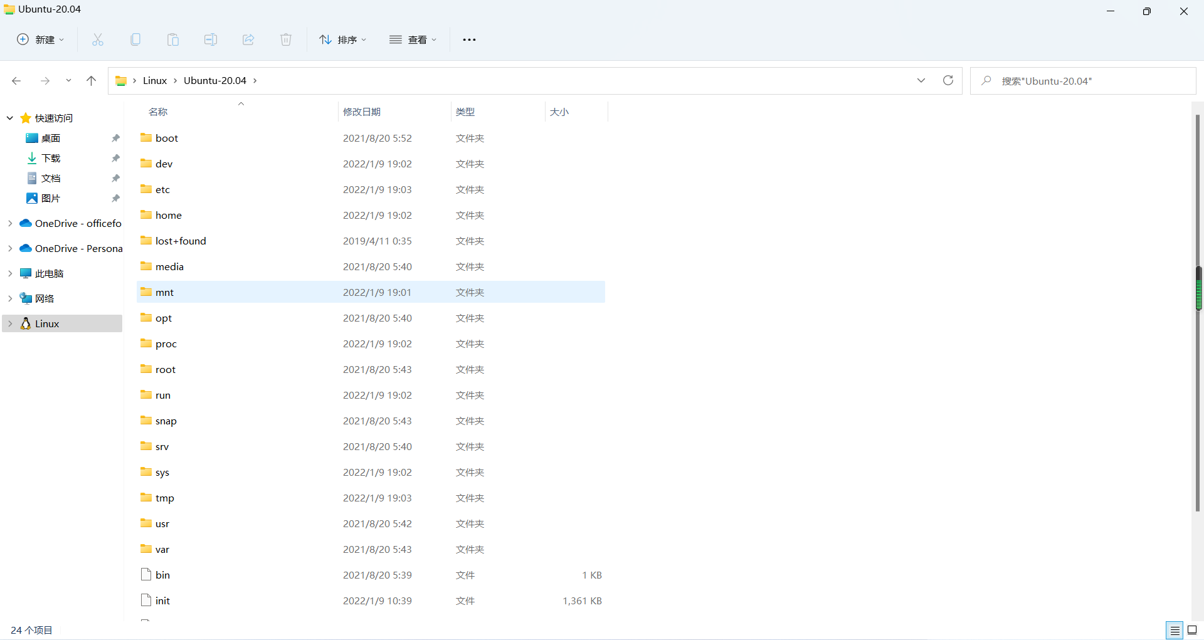Image resolution: width=1204 pixels, height=640 pixels.
Task: Open the three-dot more options menu
Action: (469, 39)
